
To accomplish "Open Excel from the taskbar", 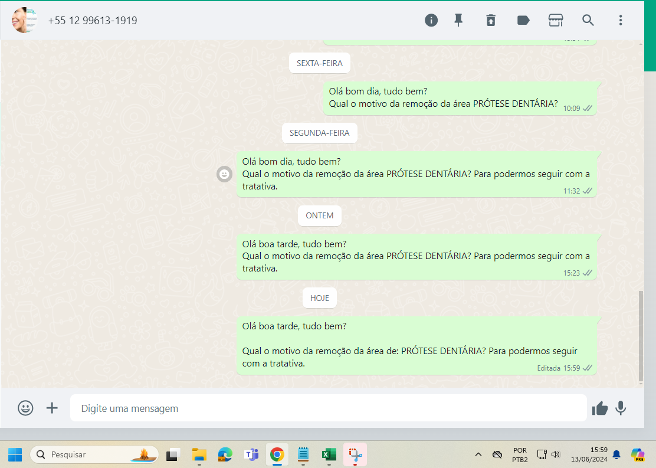I will (329, 454).
